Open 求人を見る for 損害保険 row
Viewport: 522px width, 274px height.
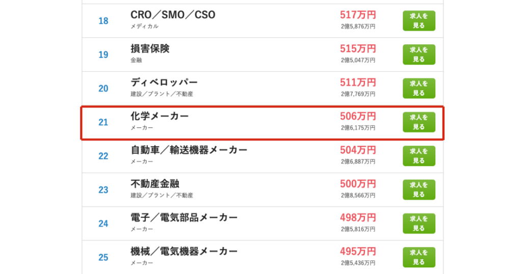[x=419, y=54]
